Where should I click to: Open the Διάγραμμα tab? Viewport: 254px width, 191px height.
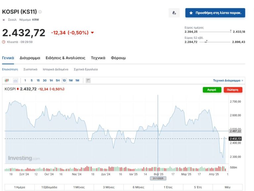[x=30, y=58]
